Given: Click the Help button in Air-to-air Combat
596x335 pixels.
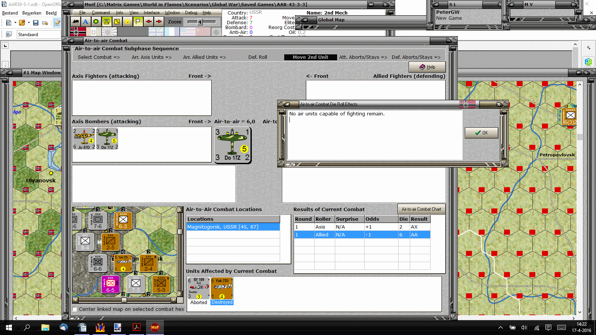Looking at the screenshot, I should pyautogui.click(x=427, y=67).
